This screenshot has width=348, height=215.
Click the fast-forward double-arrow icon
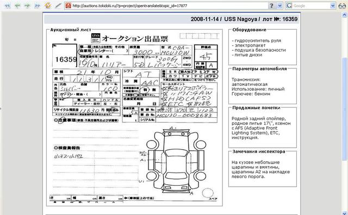click(x=38, y=5)
